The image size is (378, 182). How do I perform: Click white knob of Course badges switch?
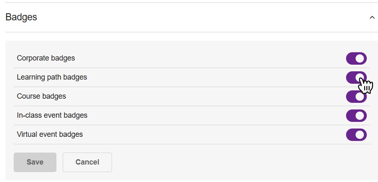coord(360,97)
